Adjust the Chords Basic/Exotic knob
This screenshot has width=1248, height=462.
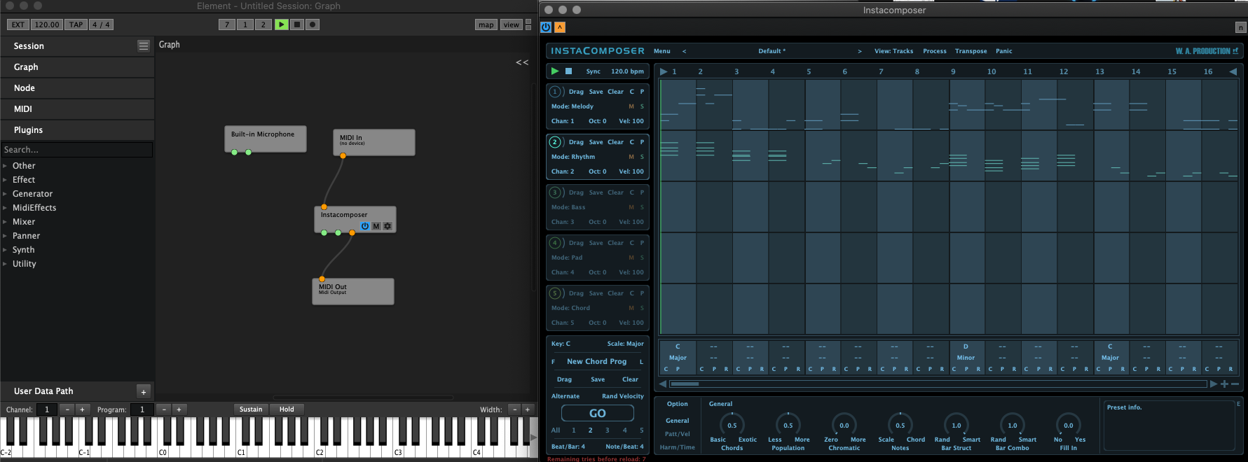point(732,425)
